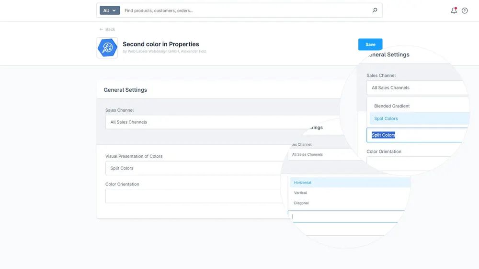The width and height of the screenshot is (479, 269).
Task: Click the Sales Channel label in main form
Action: tap(119, 110)
